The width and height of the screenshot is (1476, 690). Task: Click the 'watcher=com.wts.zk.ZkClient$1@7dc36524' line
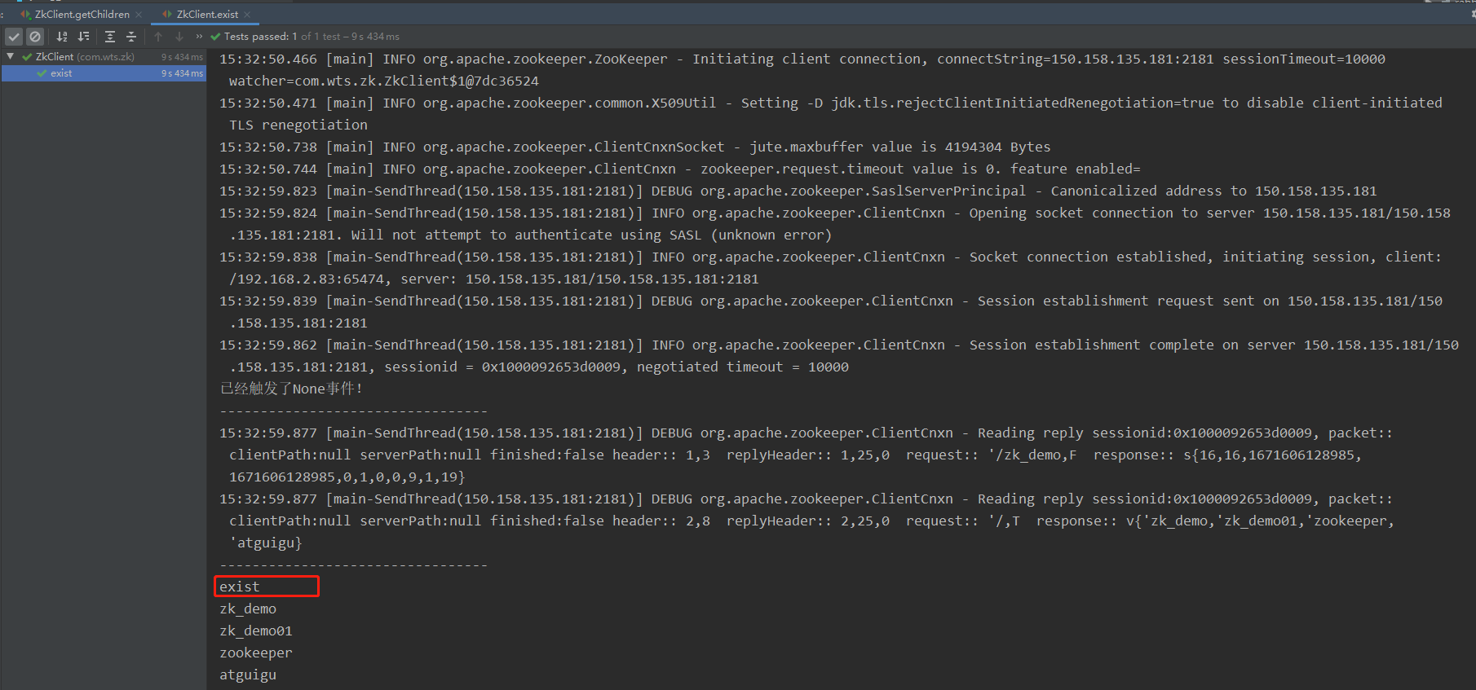click(384, 81)
